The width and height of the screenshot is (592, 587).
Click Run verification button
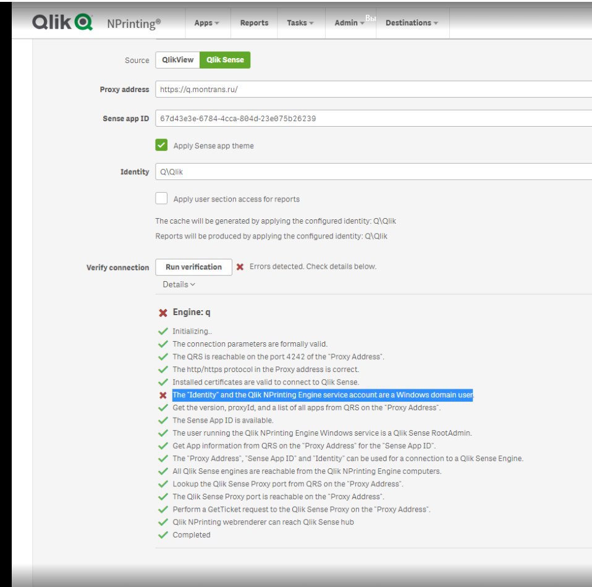(193, 267)
